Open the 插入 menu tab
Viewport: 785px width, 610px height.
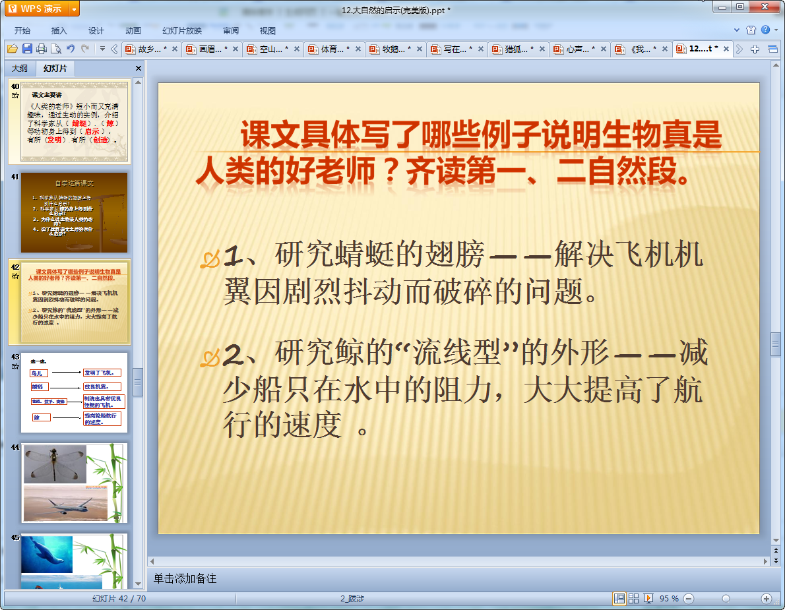(x=59, y=30)
